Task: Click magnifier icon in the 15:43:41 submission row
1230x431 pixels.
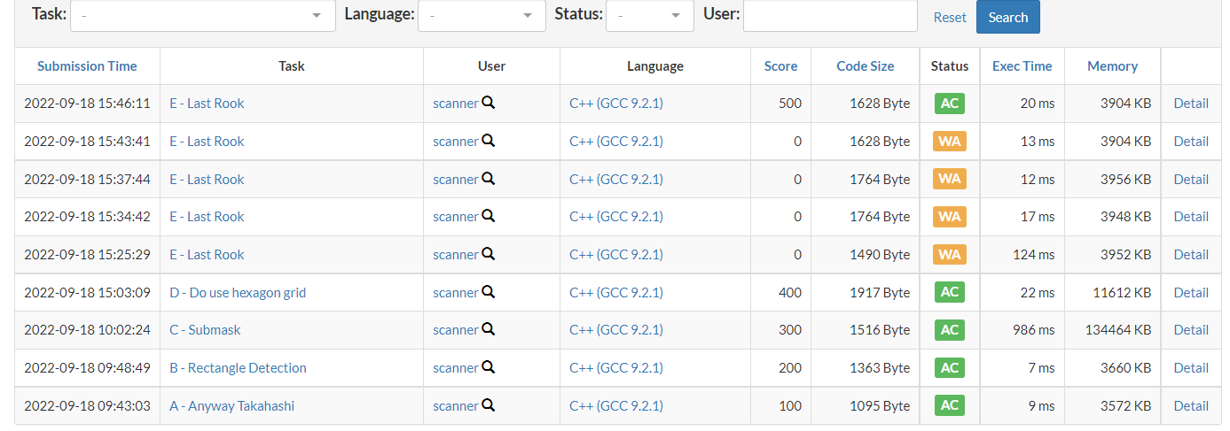Action: click(488, 141)
